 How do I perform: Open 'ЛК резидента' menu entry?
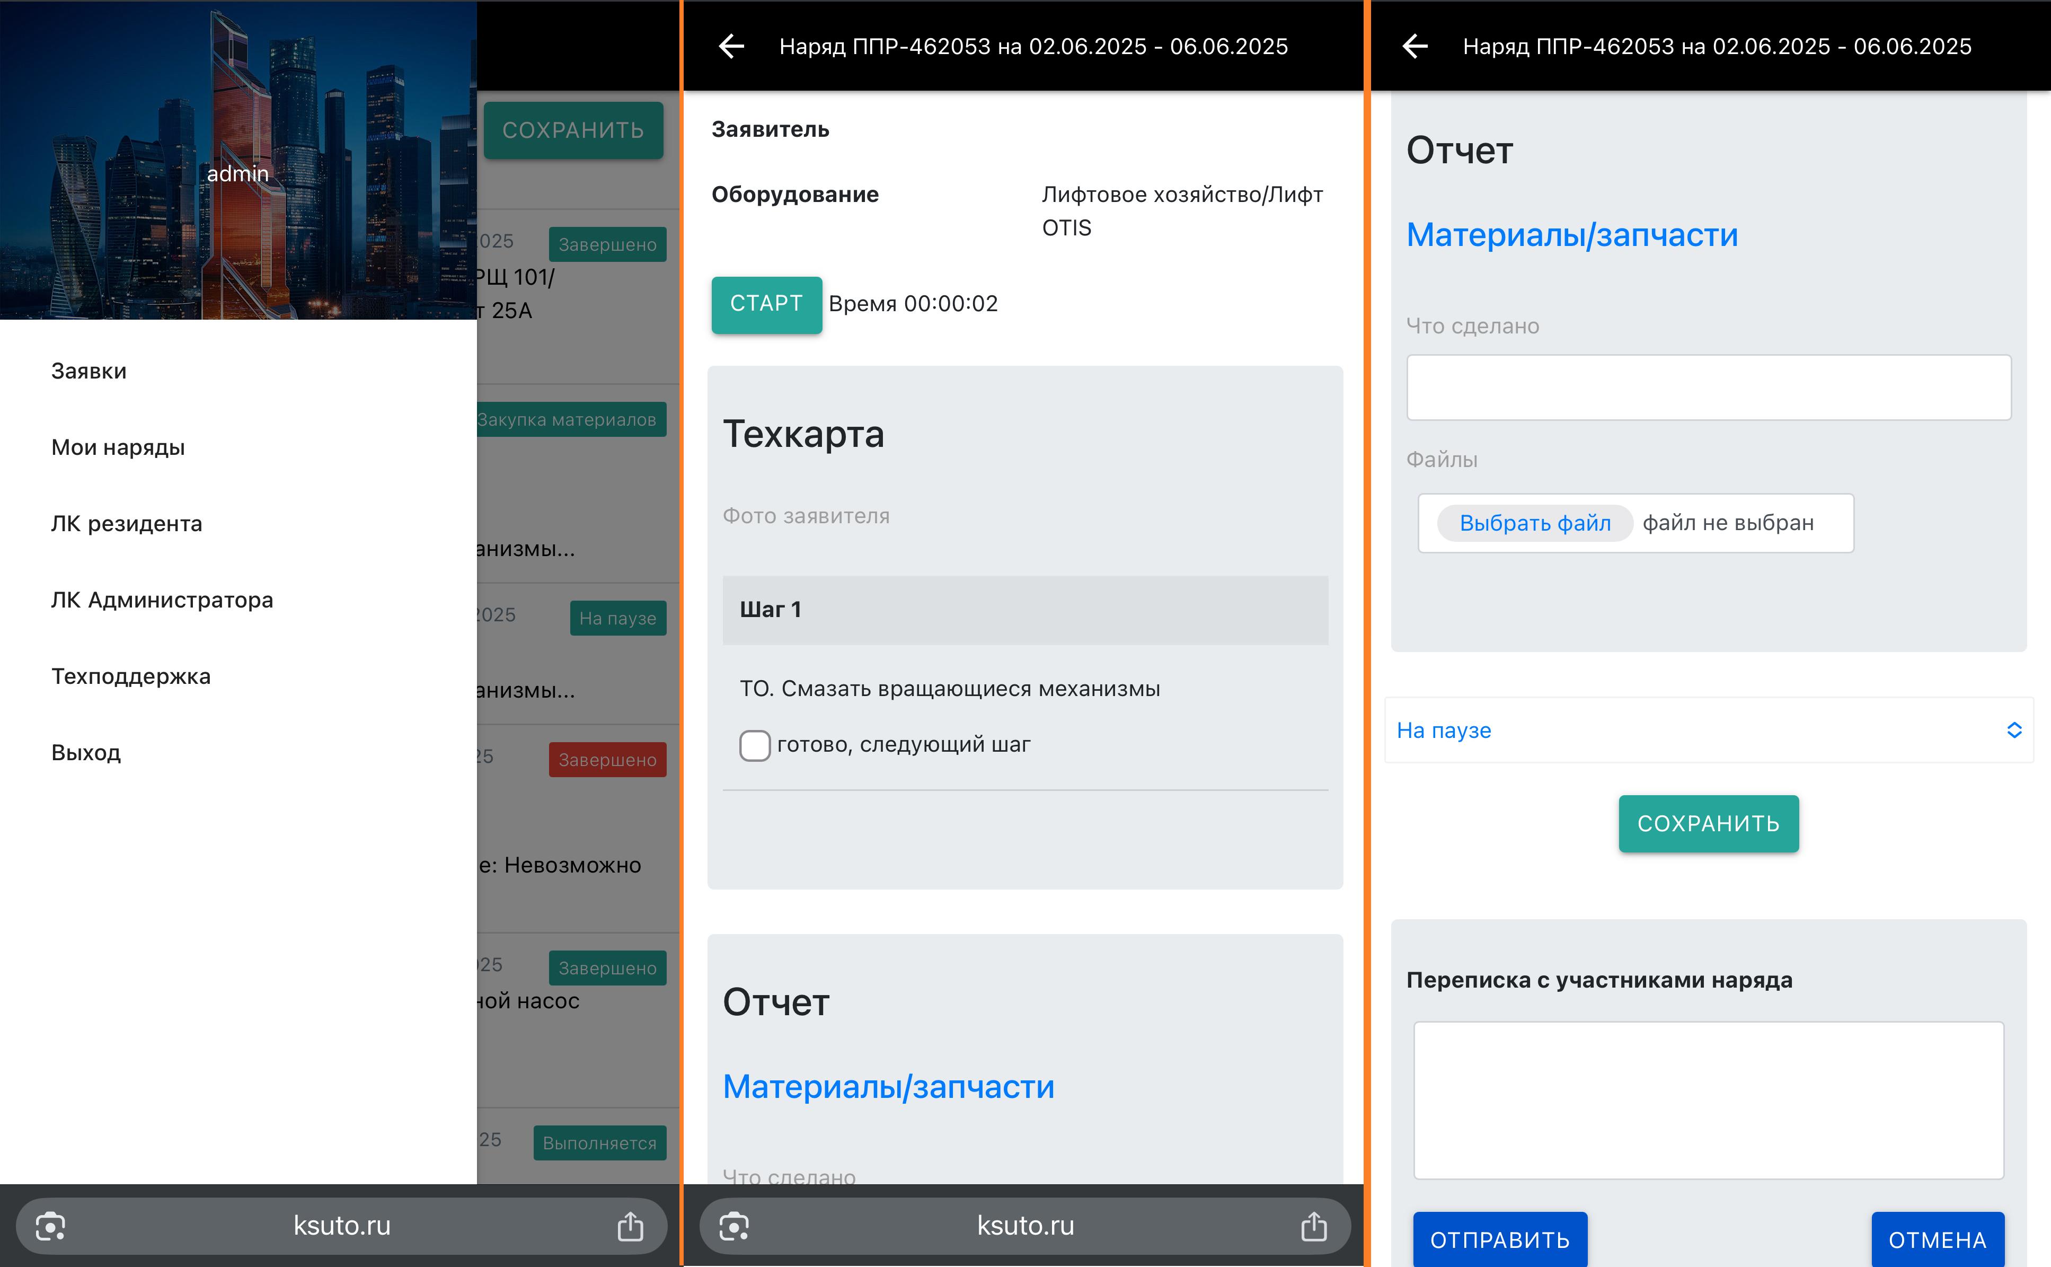(127, 523)
